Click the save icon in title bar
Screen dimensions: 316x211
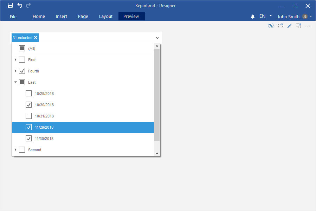10,6
